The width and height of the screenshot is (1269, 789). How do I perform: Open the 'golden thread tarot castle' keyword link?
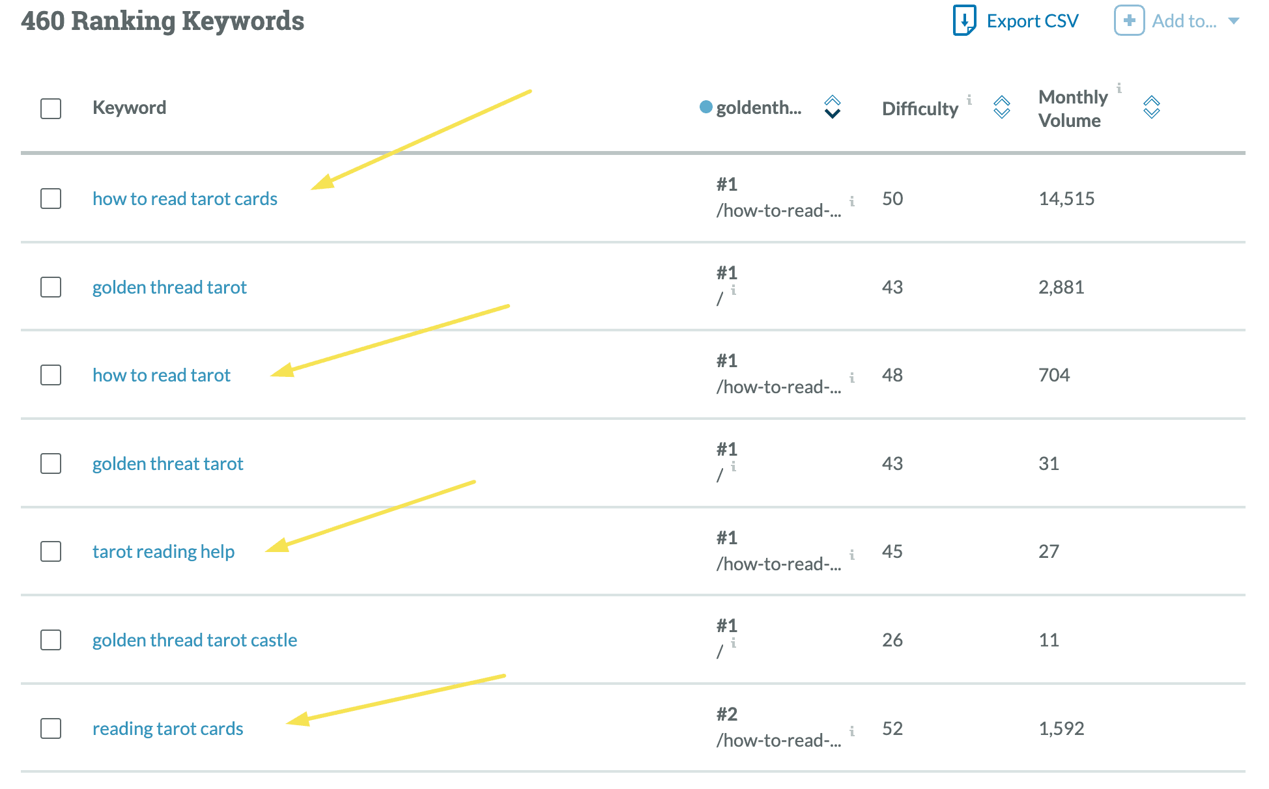[x=195, y=640]
